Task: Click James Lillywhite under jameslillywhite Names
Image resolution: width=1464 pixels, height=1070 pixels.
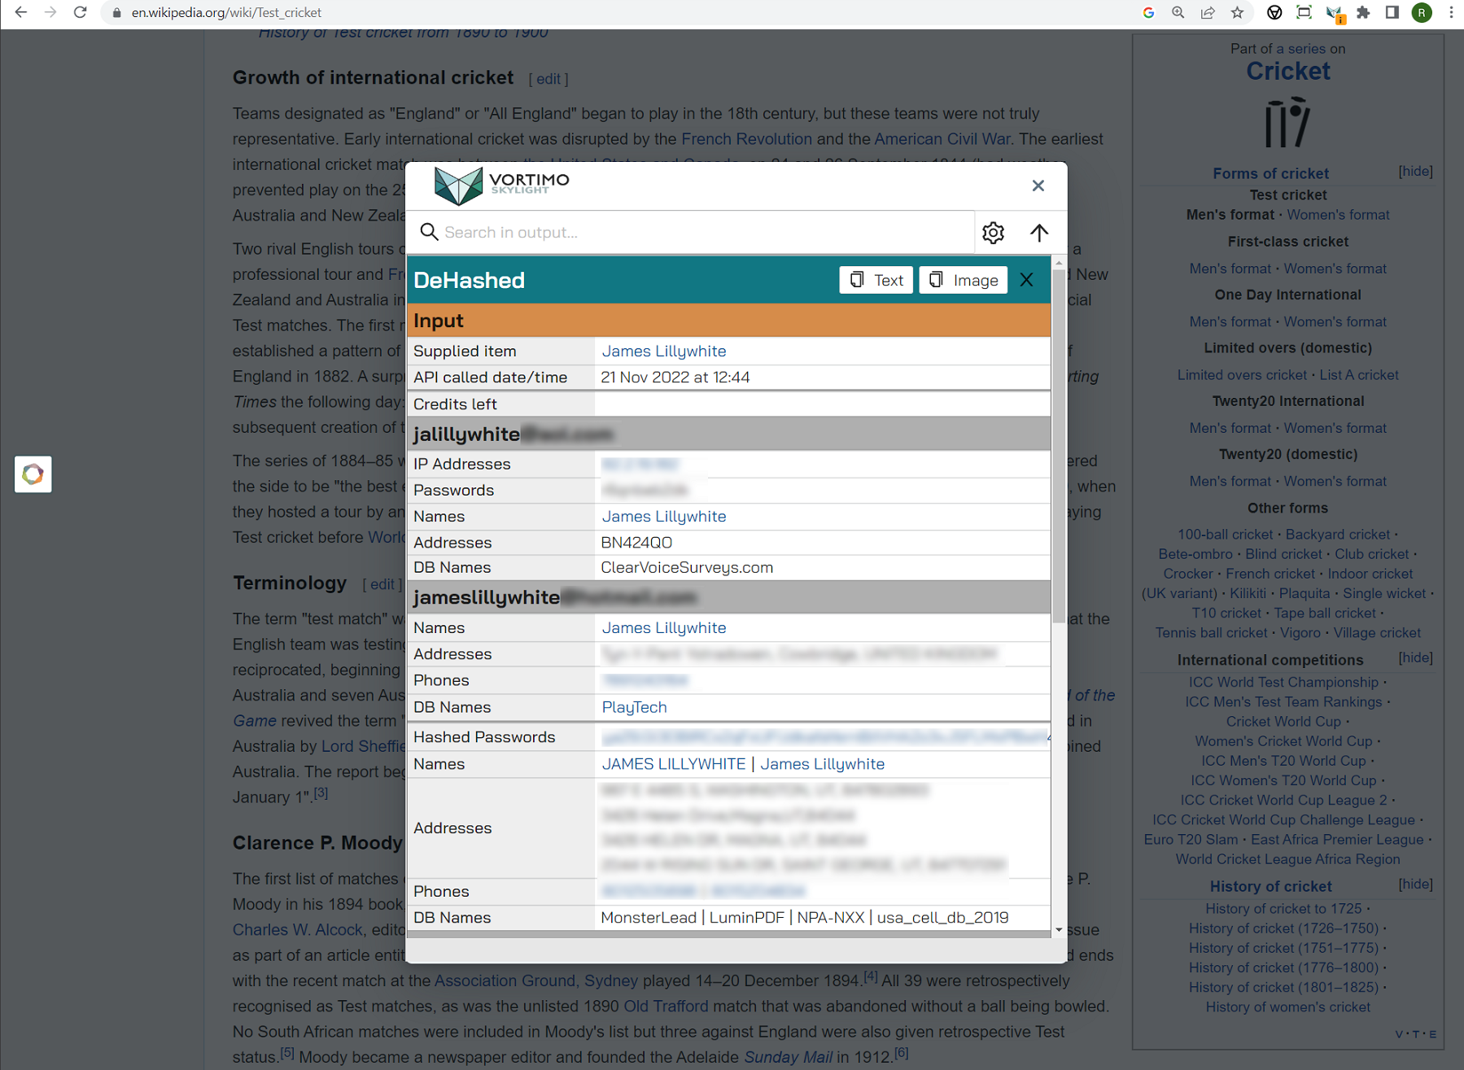Action: tap(664, 627)
